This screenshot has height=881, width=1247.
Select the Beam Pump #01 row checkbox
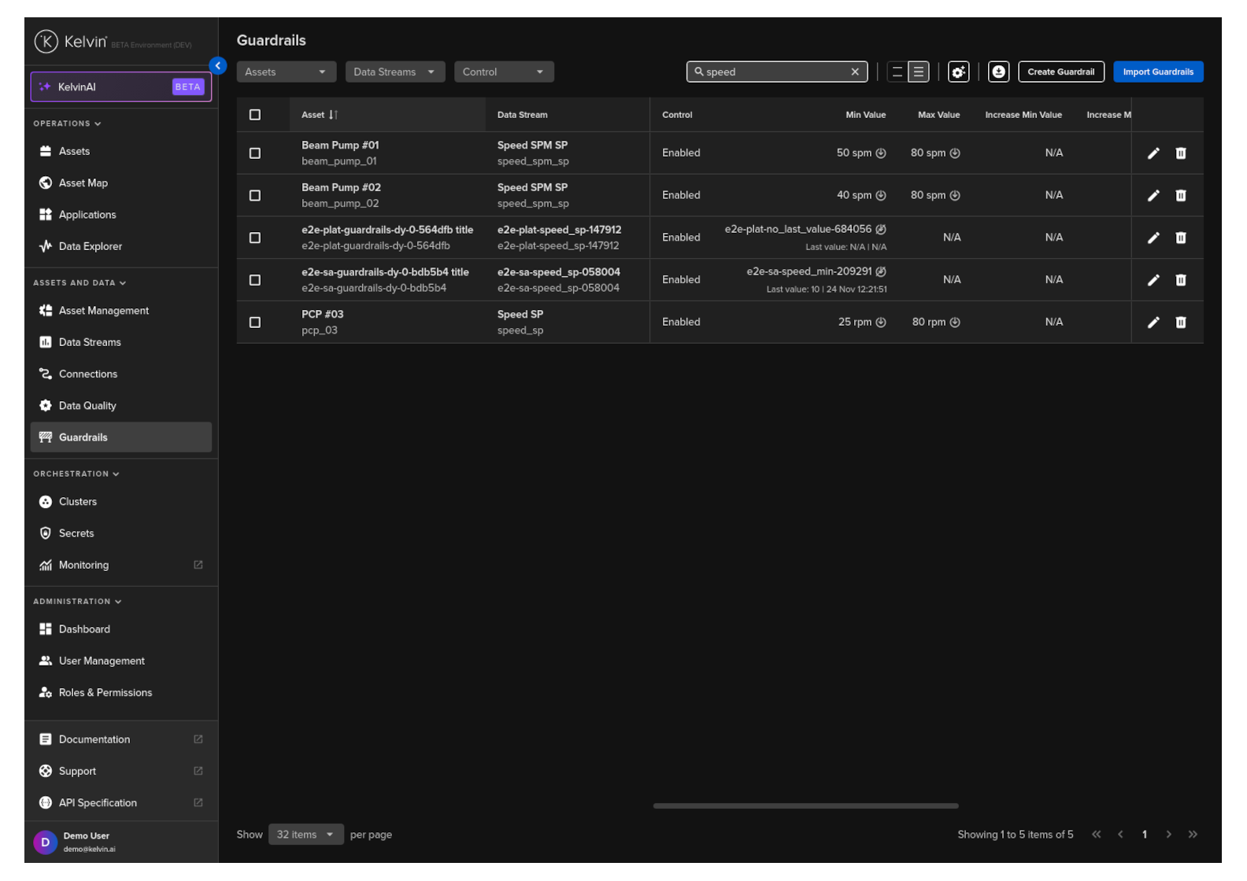pyautogui.click(x=255, y=153)
